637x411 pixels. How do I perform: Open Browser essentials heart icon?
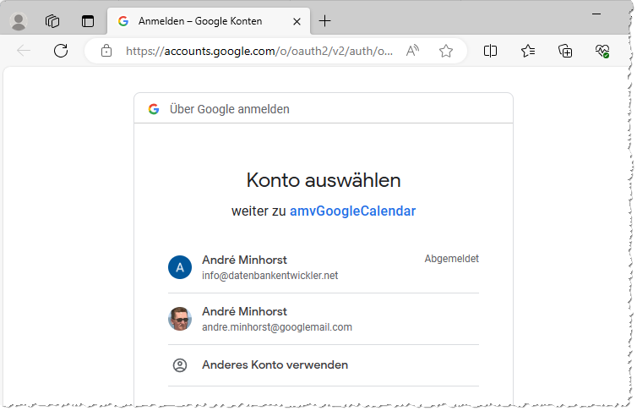coord(602,51)
